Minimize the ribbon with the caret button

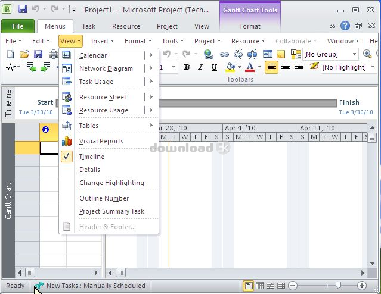(x=332, y=26)
